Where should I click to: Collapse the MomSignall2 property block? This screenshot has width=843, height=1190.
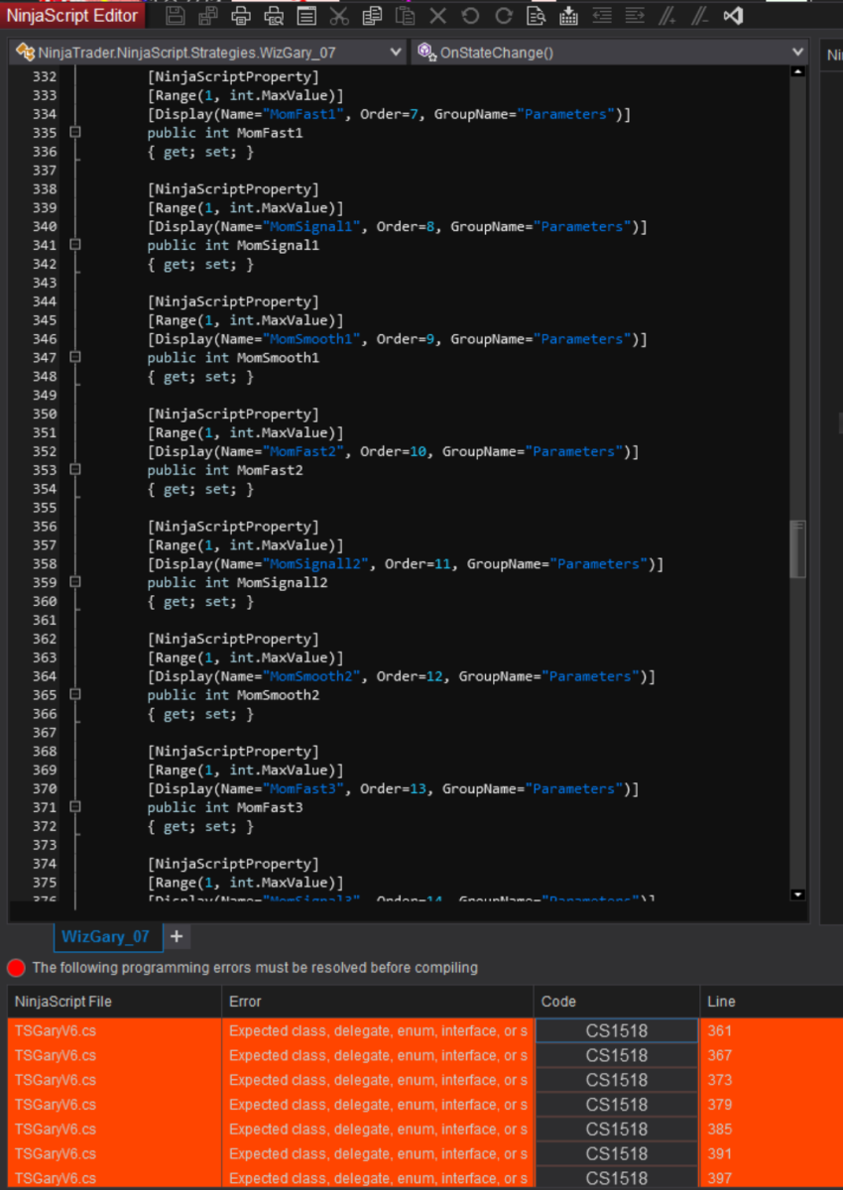click(x=74, y=583)
